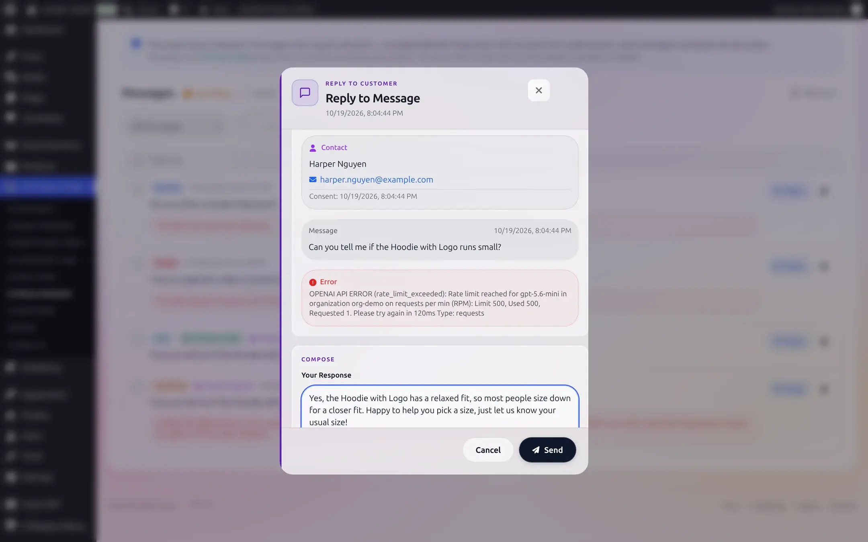
Task: Click the Your Response text area
Action: click(440, 407)
